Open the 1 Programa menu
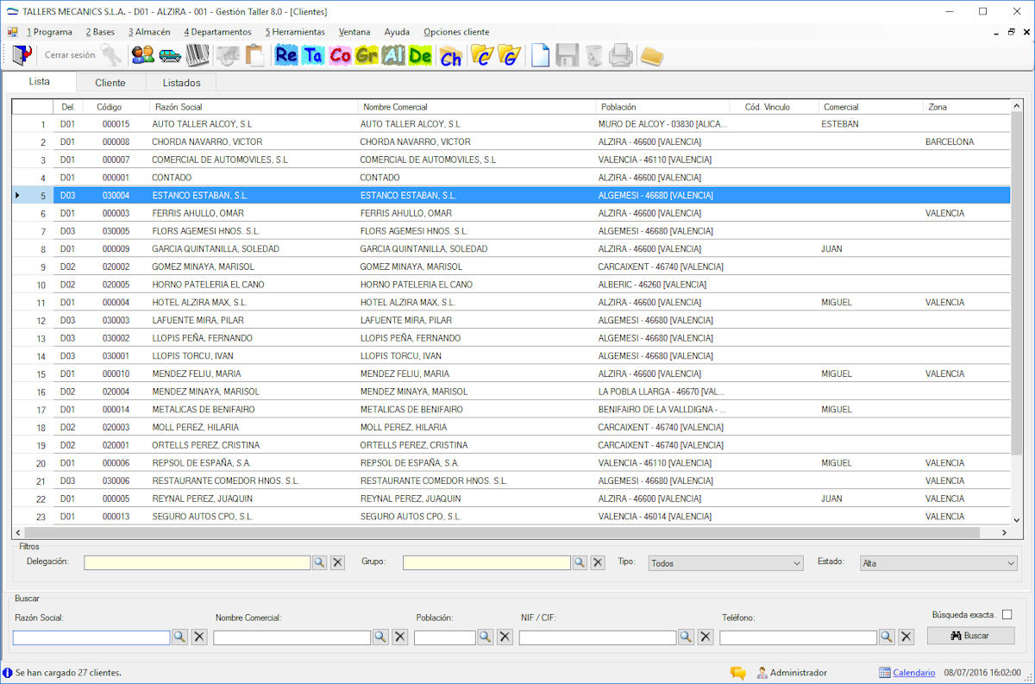 pos(49,32)
